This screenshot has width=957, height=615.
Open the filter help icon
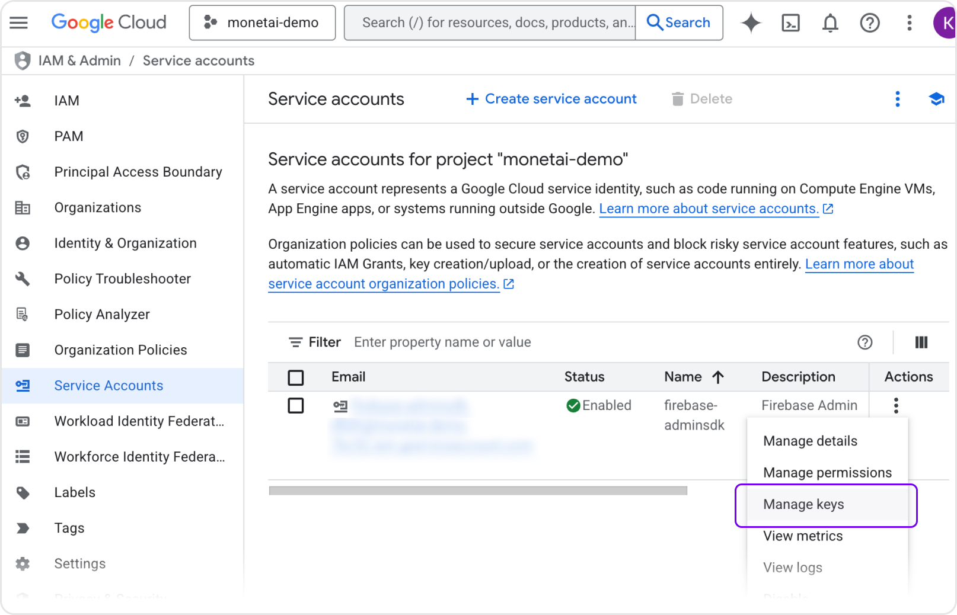pyautogui.click(x=865, y=342)
